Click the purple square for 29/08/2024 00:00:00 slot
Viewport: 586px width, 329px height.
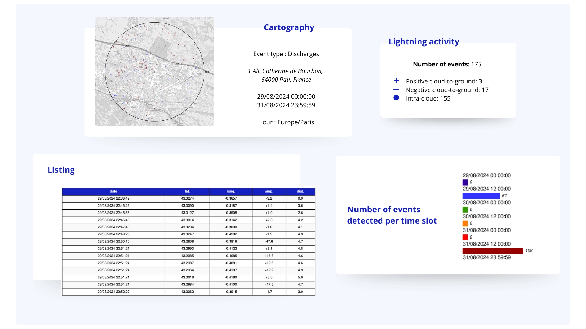coord(465,182)
